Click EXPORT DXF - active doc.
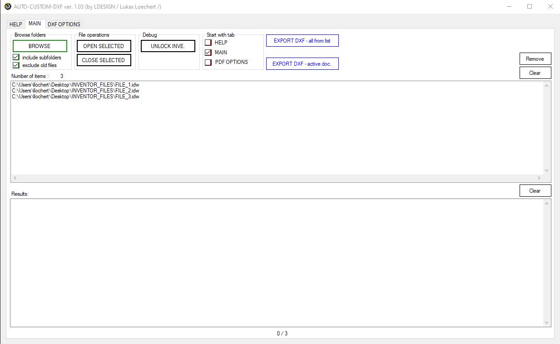Image resolution: width=560 pixels, height=344 pixels. [x=302, y=63]
